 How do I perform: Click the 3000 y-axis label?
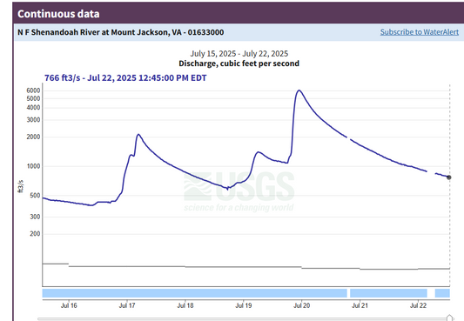[33, 120]
